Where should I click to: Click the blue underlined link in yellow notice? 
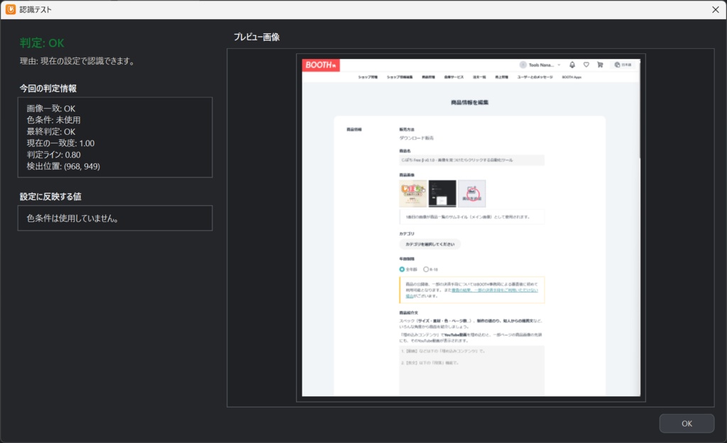[494, 290]
